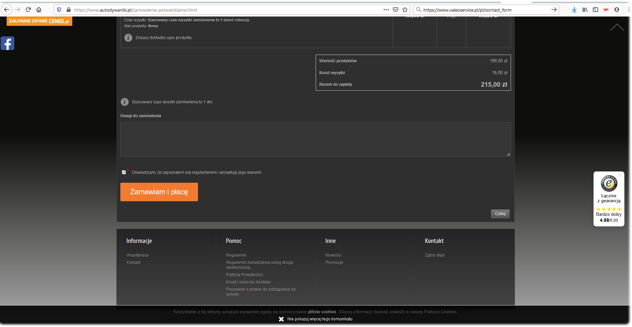This screenshot has width=632, height=327.
Task: Click the scroll-to-top chevron arrow
Action: [x=617, y=27]
